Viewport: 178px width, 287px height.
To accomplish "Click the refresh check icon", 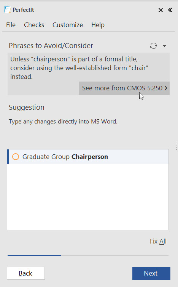I will tap(154, 46).
